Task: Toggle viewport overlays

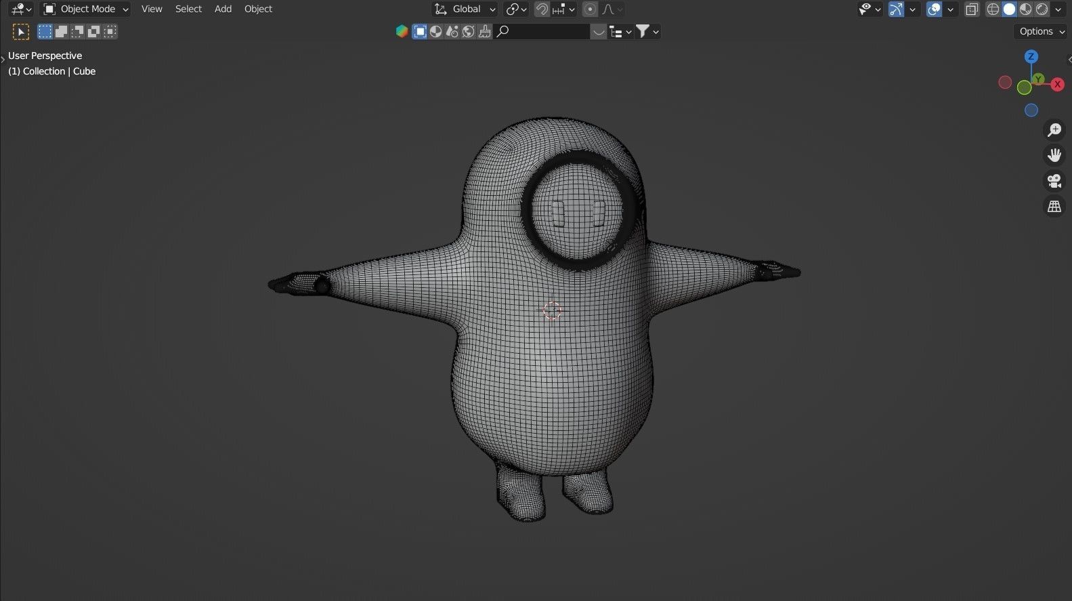Action: click(934, 9)
